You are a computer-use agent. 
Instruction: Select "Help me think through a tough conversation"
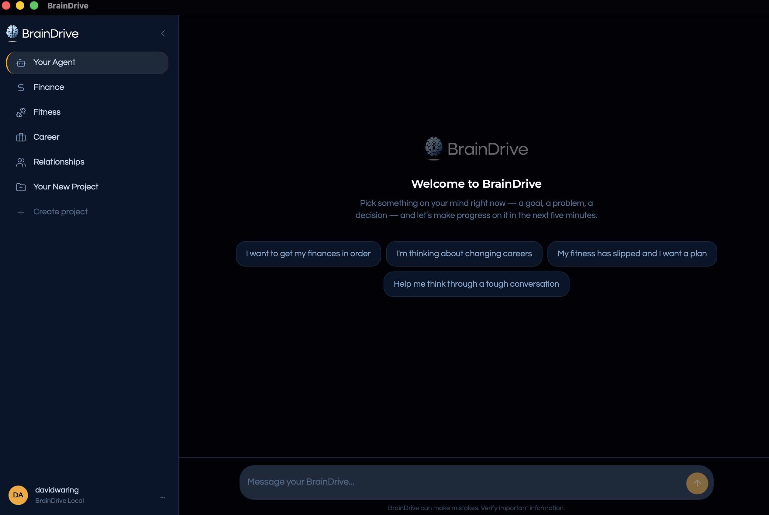476,284
